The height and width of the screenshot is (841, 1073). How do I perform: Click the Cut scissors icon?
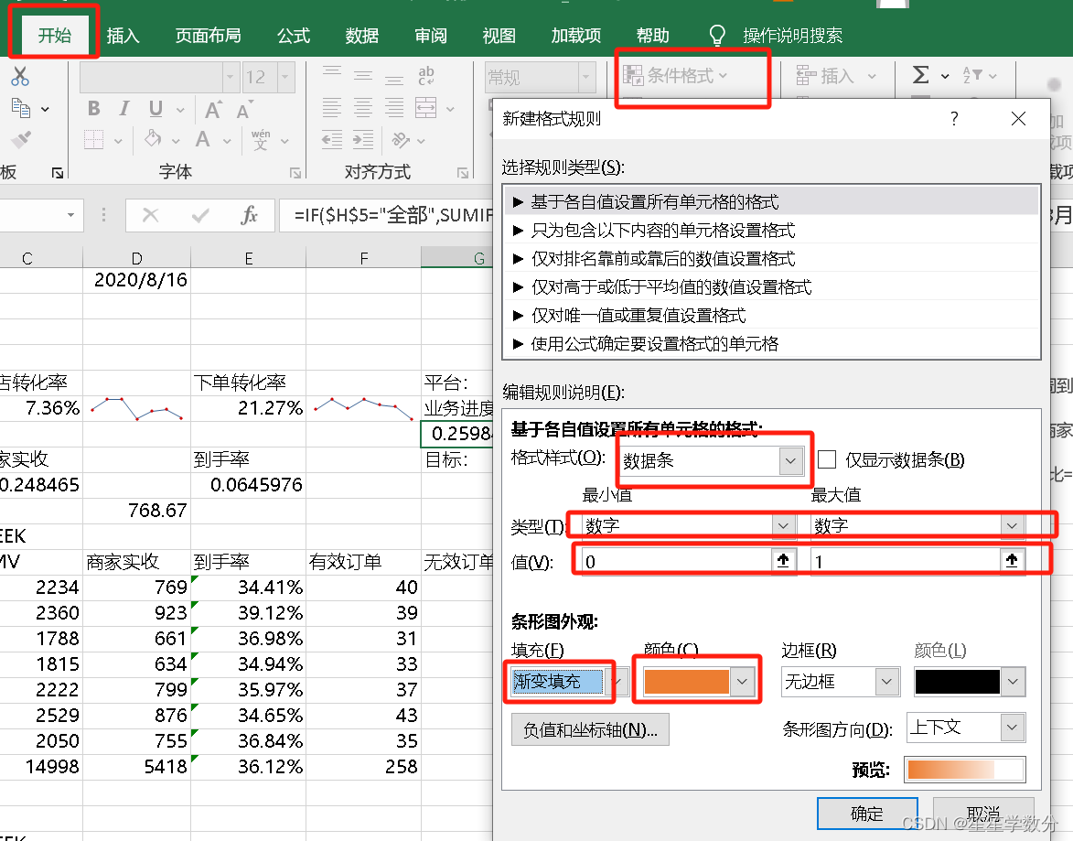(x=20, y=76)
